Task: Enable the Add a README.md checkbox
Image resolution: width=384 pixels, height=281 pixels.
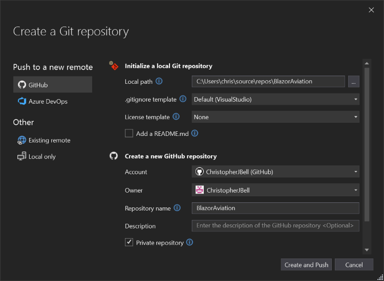Action: [x=129, y=133]
